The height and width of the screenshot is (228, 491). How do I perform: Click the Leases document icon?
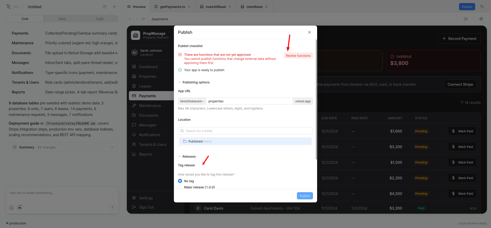(134, 86)
